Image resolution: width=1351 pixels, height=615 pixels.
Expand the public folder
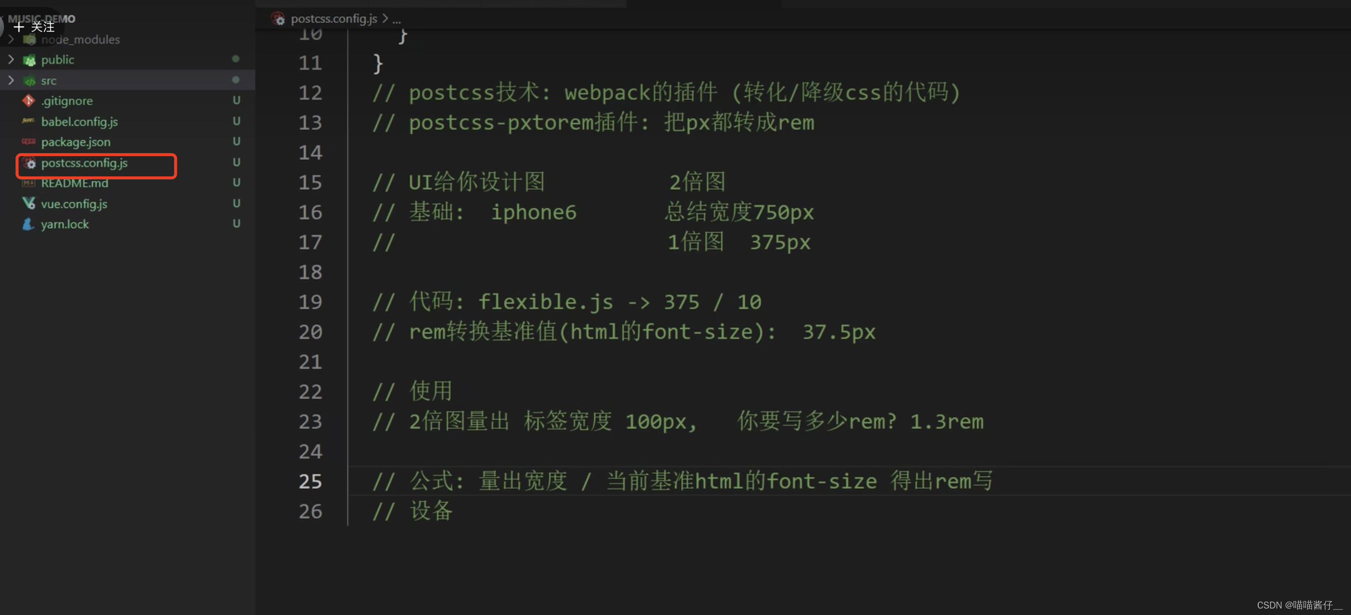(10, 60)
